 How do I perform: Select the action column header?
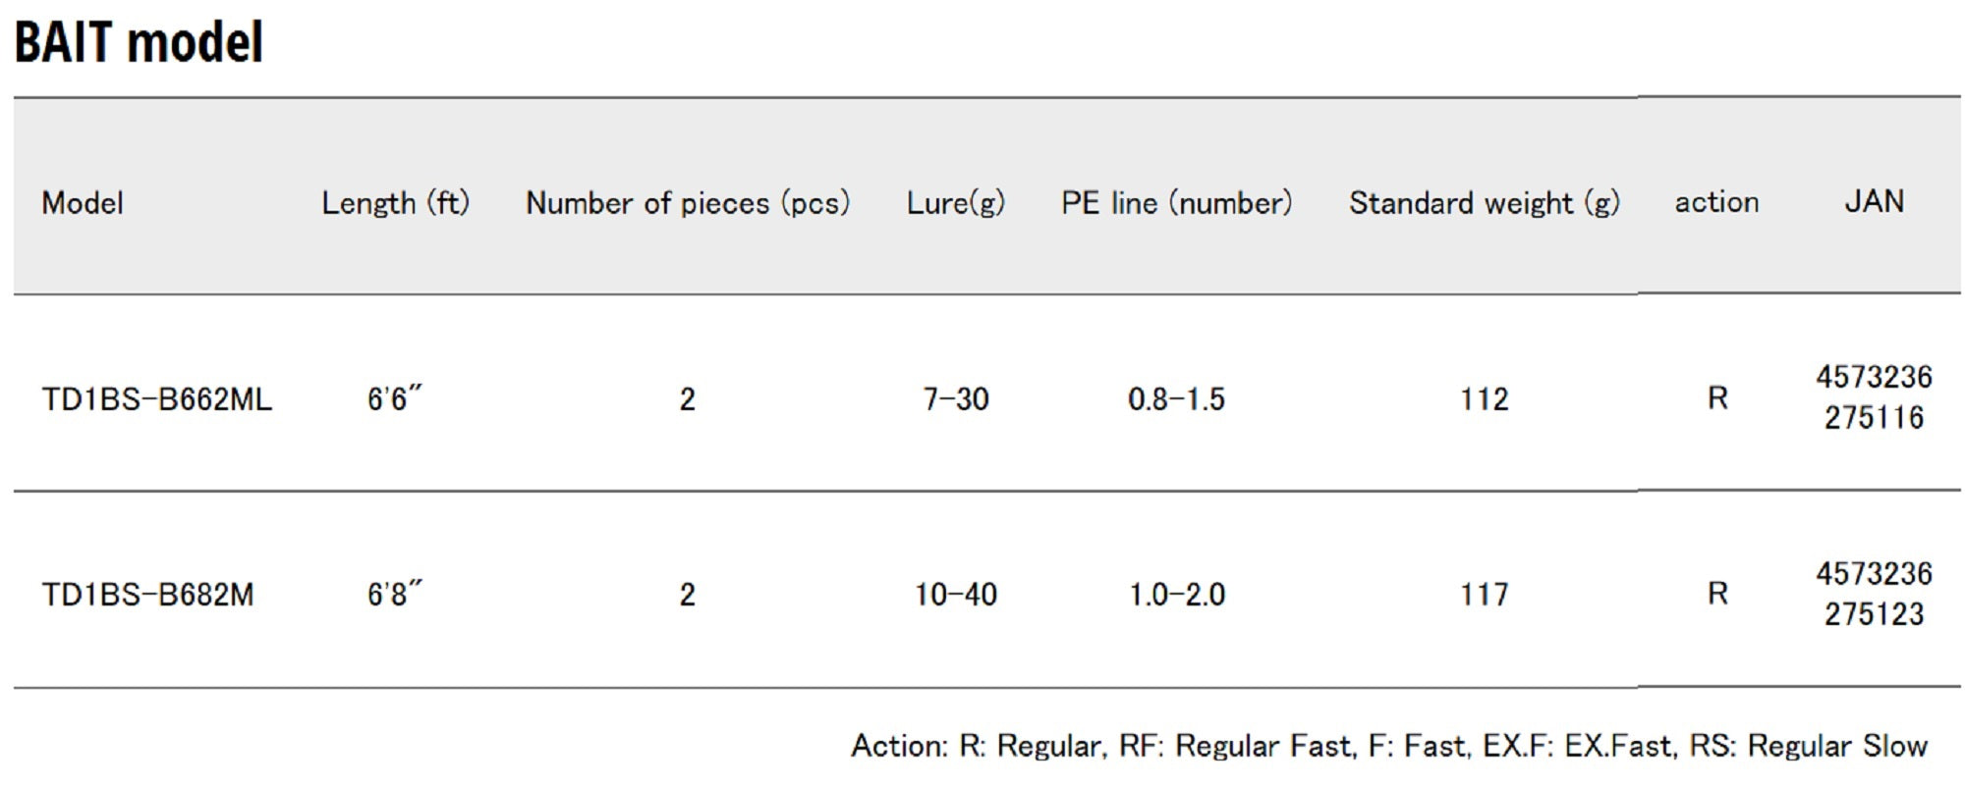tap(1716, 202)
